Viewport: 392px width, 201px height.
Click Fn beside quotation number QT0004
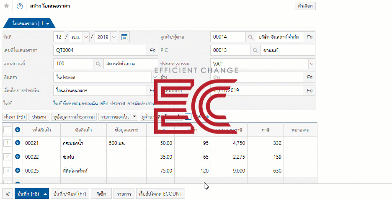coord(152,51)
